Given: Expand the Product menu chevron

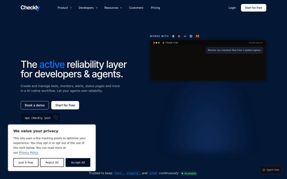Looking at the screenshot, I should (71, 8).
